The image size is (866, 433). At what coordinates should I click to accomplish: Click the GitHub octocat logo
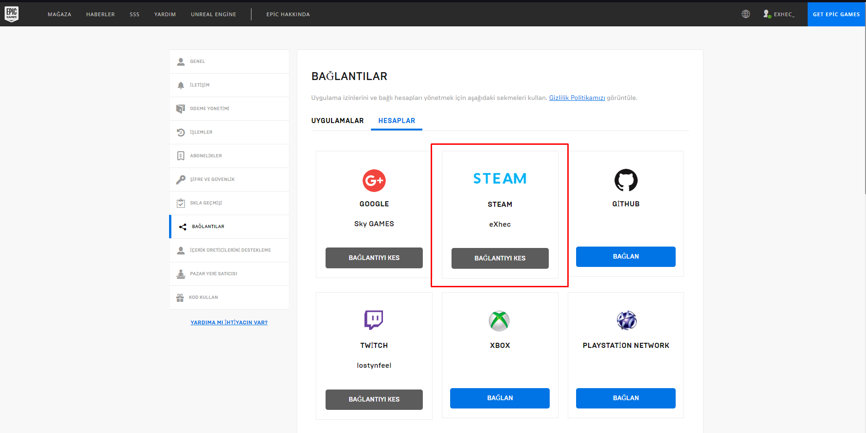pos(626,180)
